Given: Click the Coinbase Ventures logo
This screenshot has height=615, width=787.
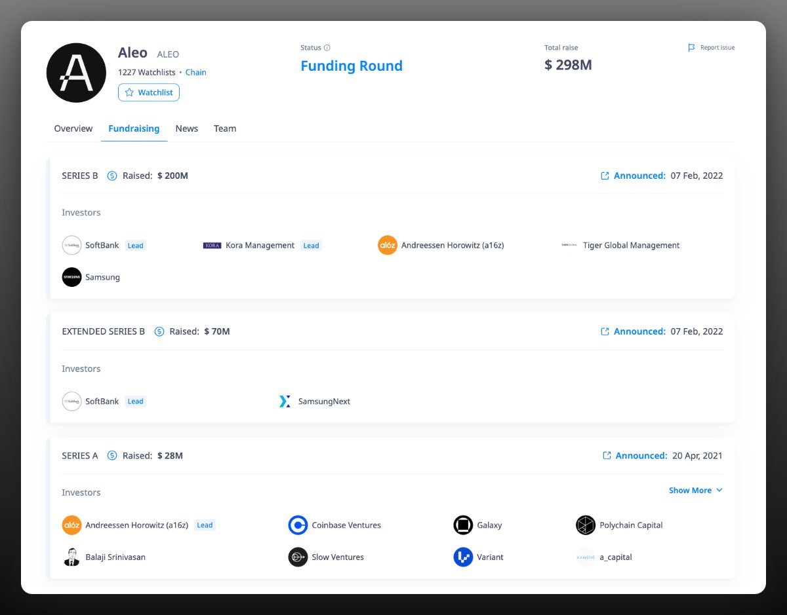Looking at the screenshot, I should 298,525.
